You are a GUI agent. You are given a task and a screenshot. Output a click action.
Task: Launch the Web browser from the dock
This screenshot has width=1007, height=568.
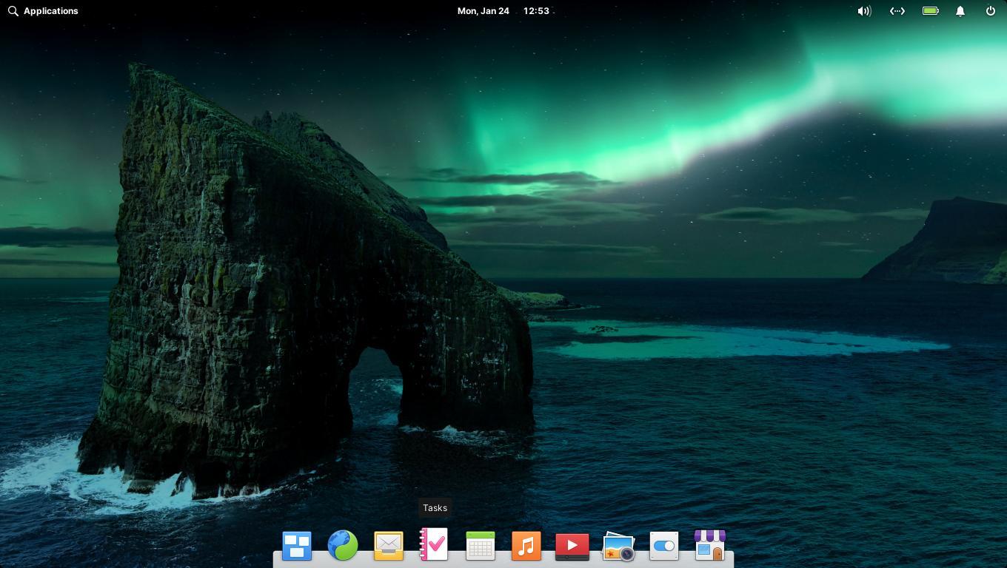tap(343, 545)
